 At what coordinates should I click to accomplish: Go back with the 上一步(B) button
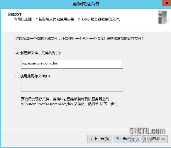pyautogui.click(x=100, y=139)
